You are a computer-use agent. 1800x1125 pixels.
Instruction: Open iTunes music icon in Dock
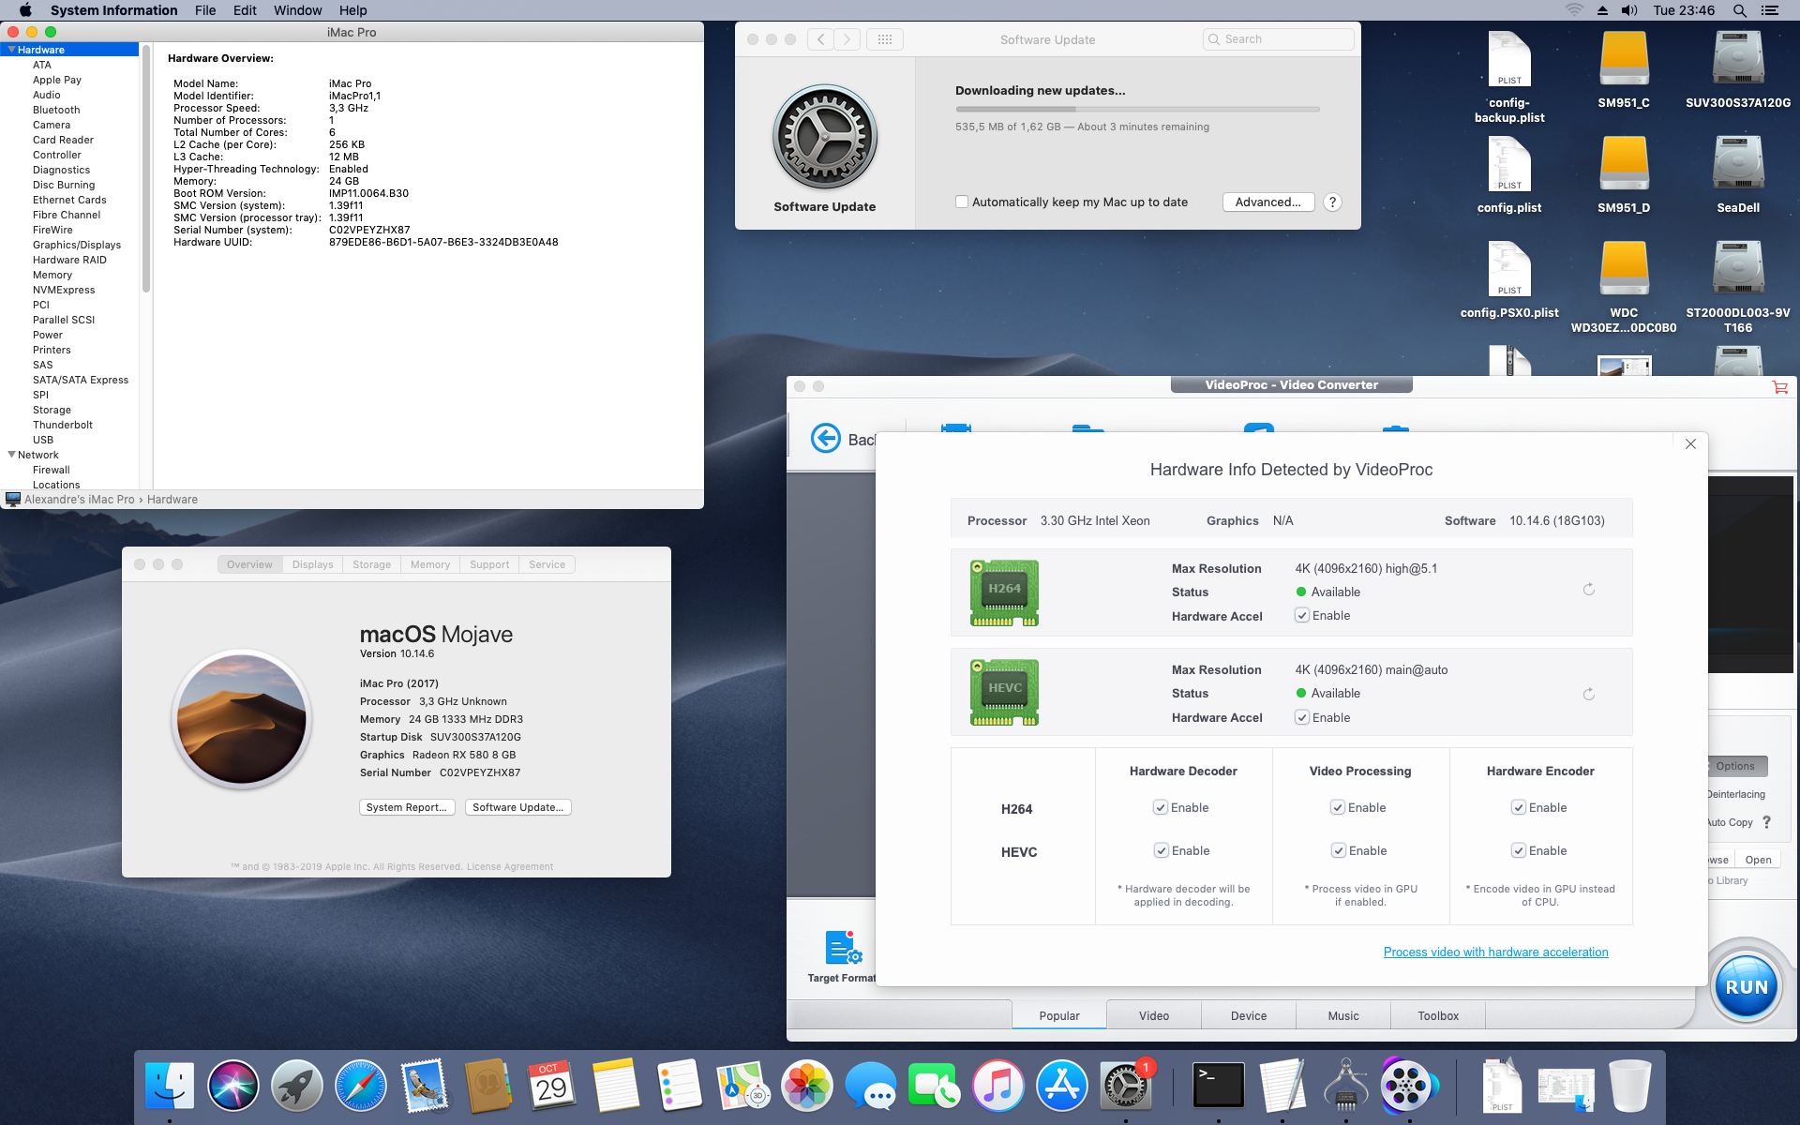pos(998,1086)
